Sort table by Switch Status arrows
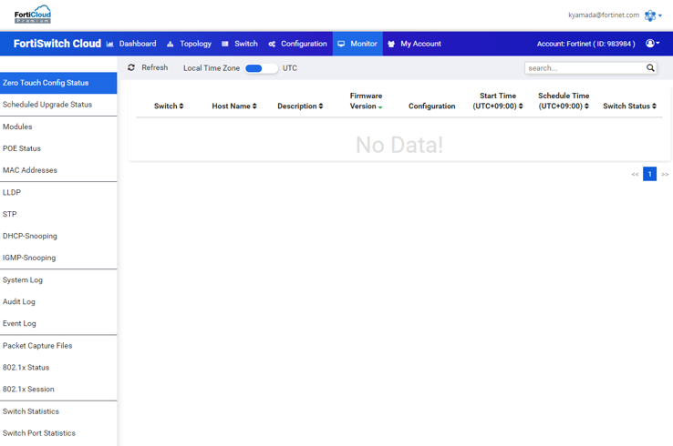The width and height of the screenshot is (673, 446). (654, 106)
